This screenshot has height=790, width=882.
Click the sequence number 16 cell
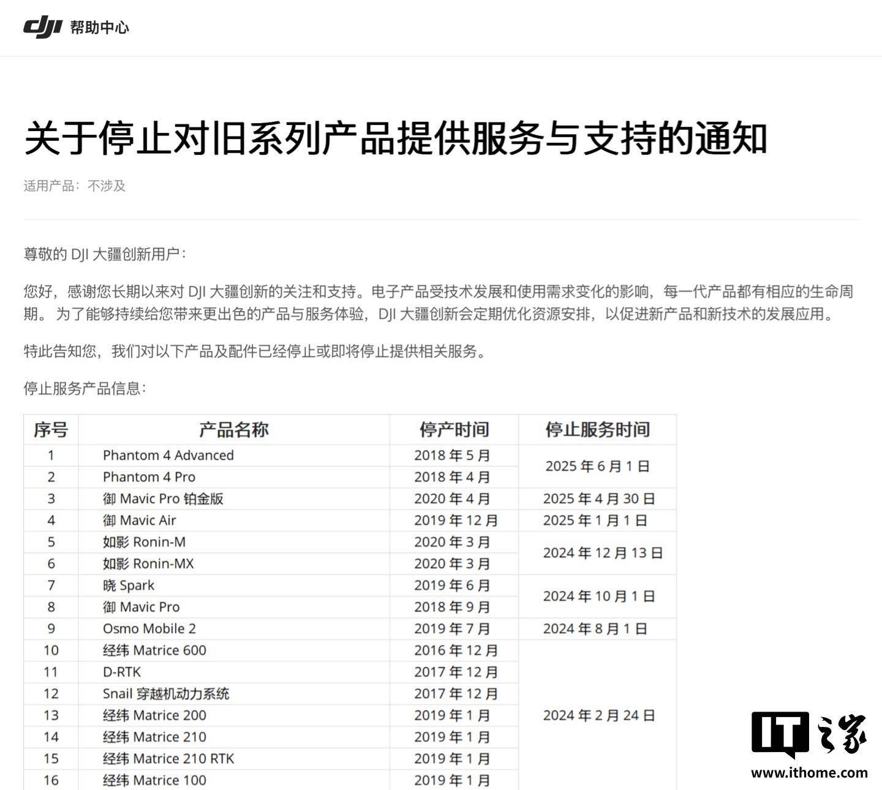[x=51, y=780]
